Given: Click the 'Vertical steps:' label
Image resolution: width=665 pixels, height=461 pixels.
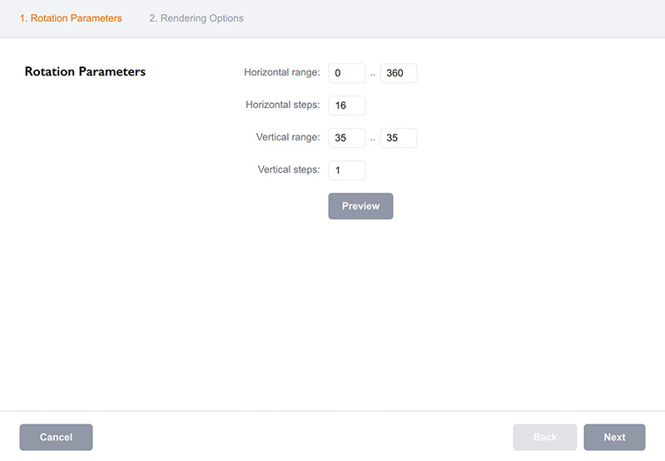Looking at the screenshot, I should tap(289, 169).
